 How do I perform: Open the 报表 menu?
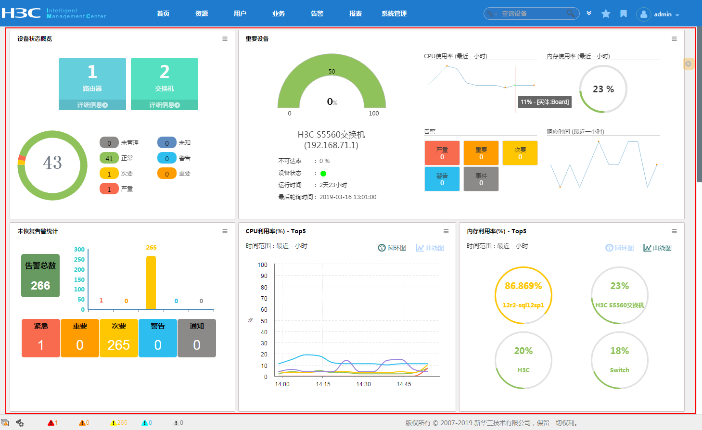tap(356, 14)
